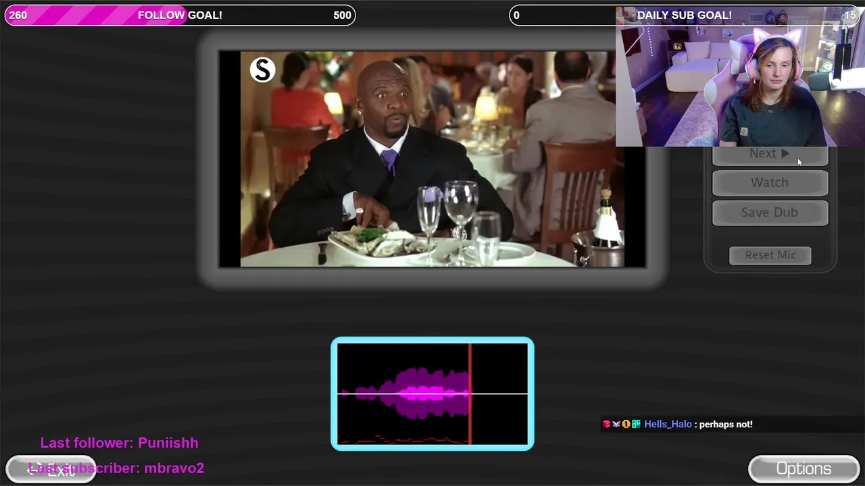
Task: Save the recording with Save Dub
Action: click(770, 213)
